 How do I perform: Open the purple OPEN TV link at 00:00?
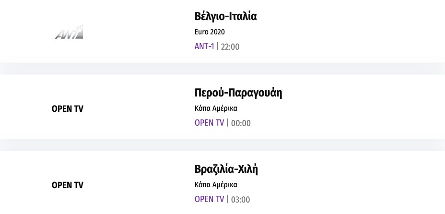(209, 123)
